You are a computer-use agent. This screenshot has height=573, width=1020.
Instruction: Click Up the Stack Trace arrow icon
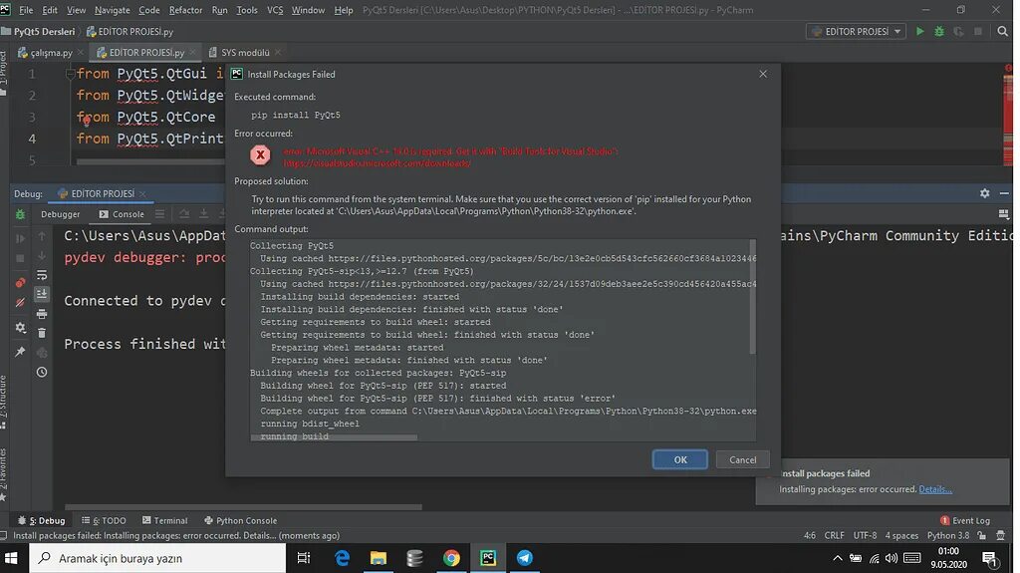[42, 236]
